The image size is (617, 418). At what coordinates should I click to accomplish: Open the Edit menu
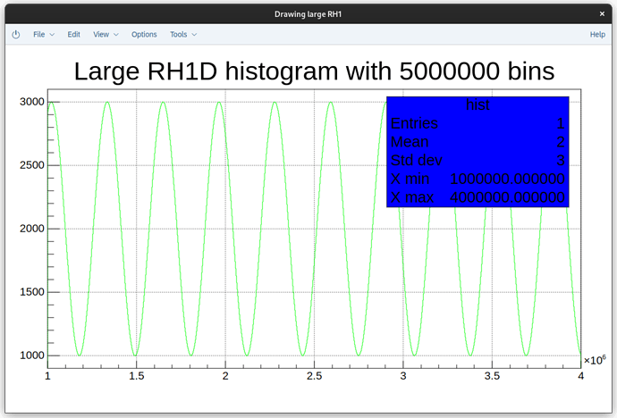[x=73, y=34]
